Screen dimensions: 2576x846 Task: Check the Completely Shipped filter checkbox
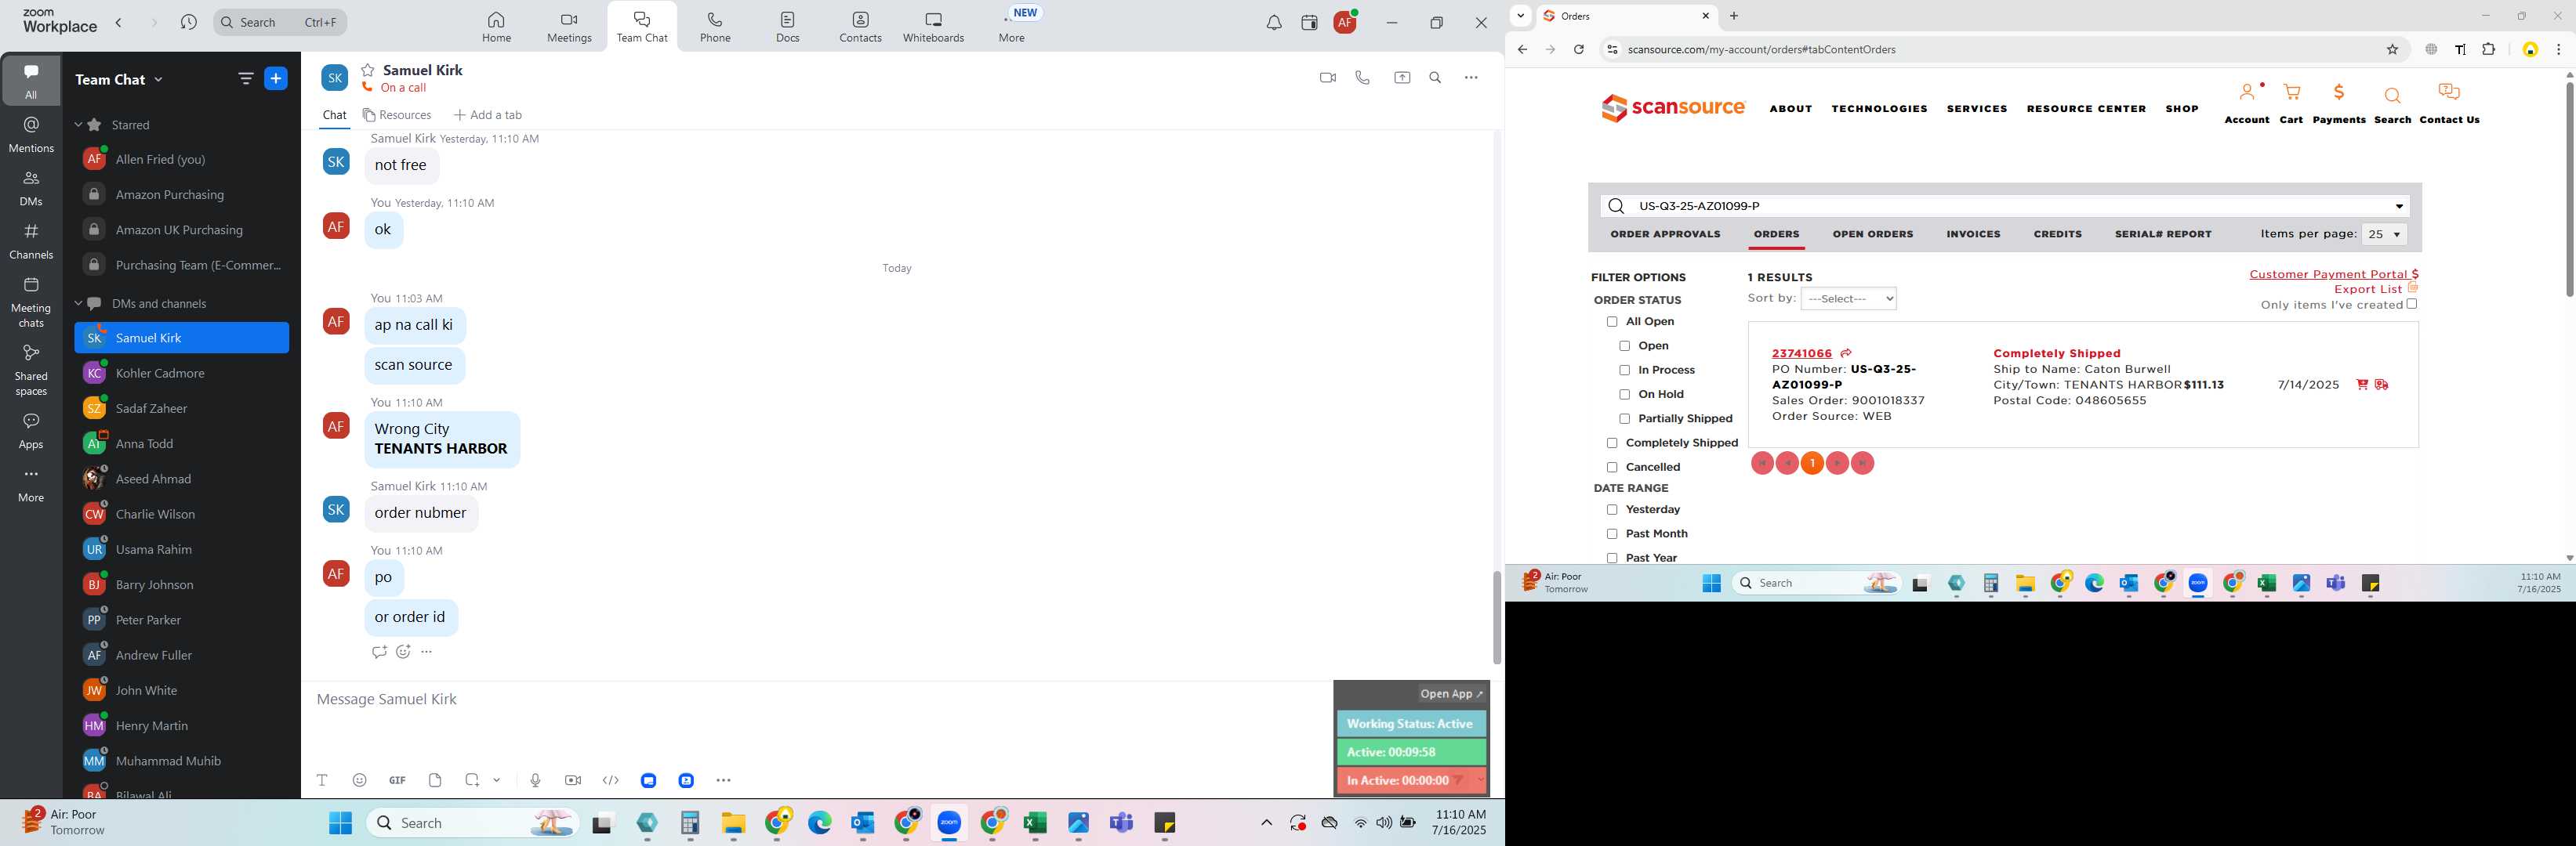coord(1611,443)
